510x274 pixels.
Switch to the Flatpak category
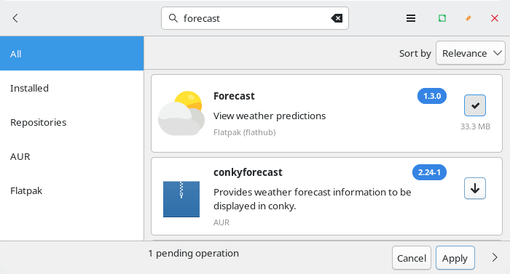(72, 190)
